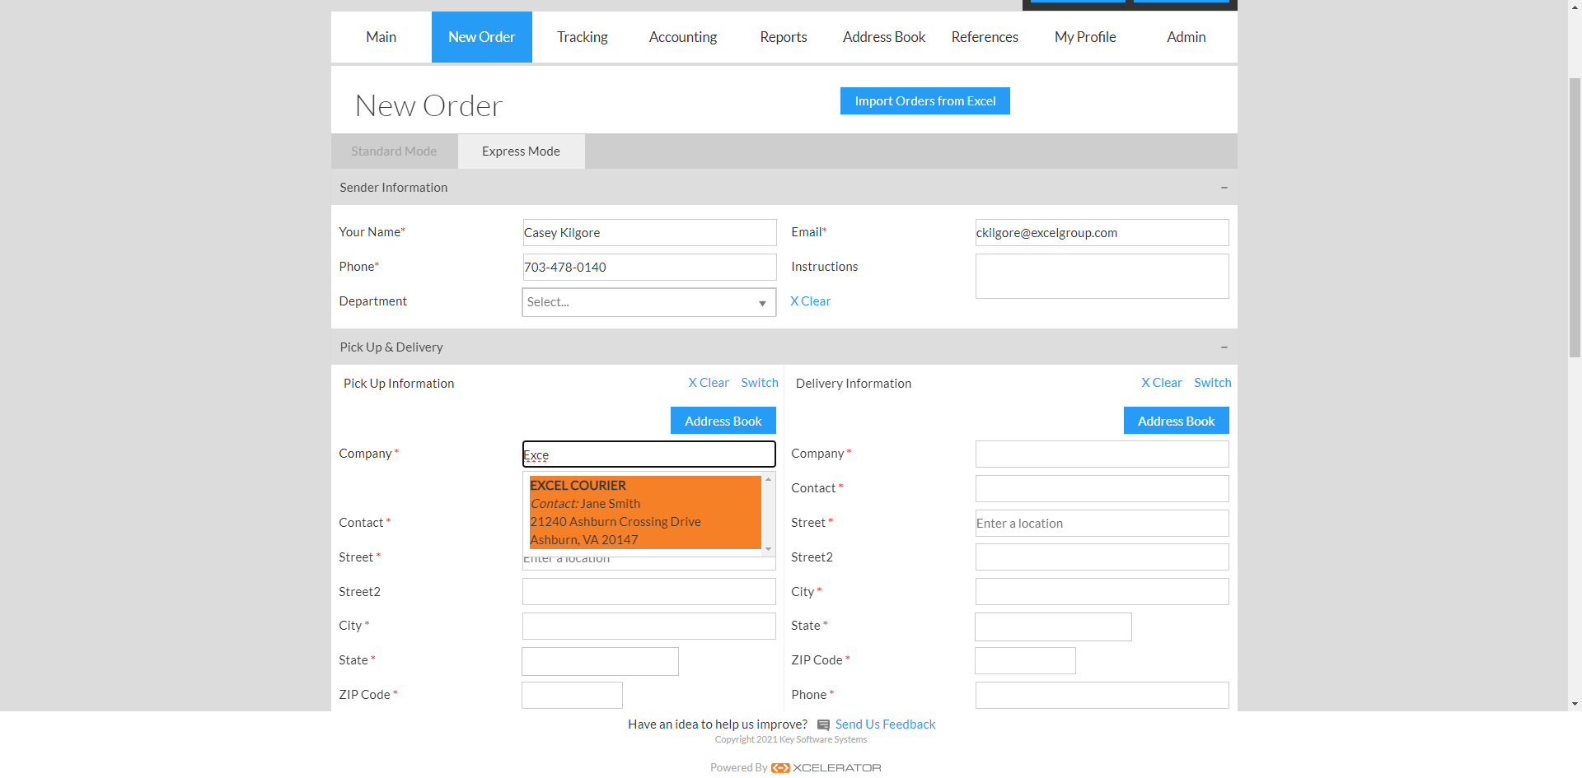Click the Delivery City field

[x=1102, y=591]
